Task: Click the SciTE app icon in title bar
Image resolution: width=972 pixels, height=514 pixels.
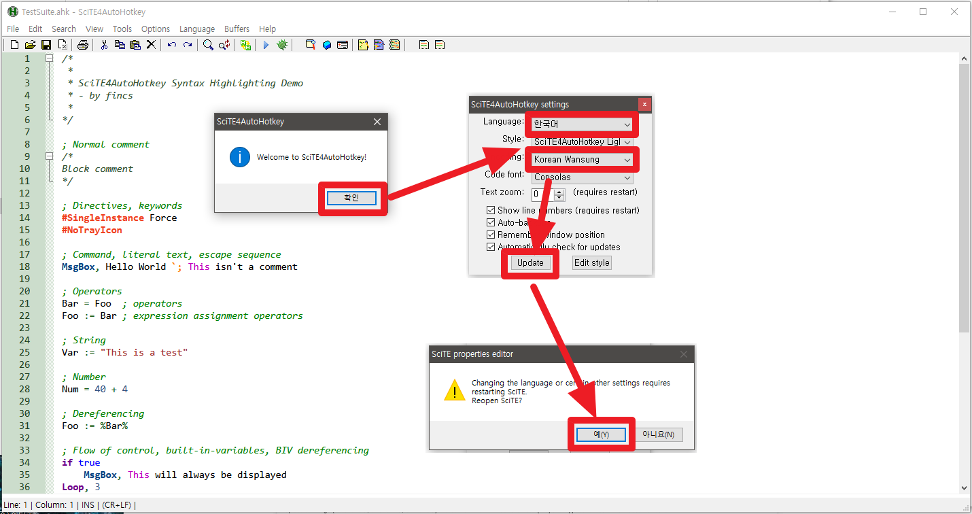Action: click(x=12, y=12)
